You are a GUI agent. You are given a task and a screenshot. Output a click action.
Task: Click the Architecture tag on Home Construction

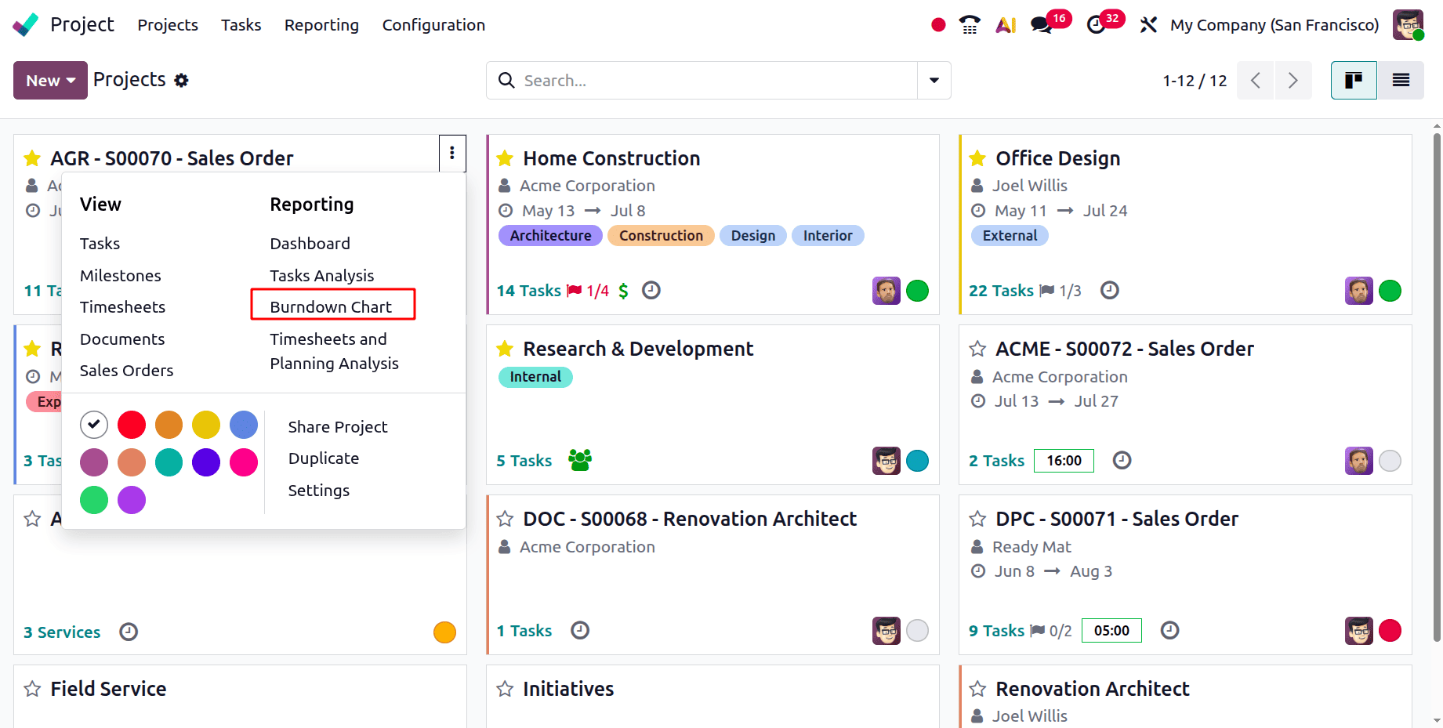(x=550, y=236)
